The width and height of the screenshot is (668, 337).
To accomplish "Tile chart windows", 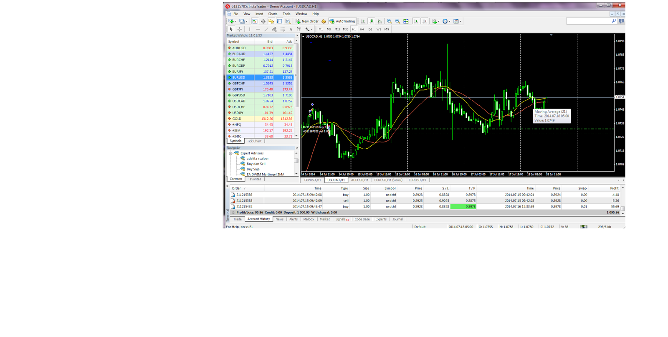I will [x=406, y=21].
